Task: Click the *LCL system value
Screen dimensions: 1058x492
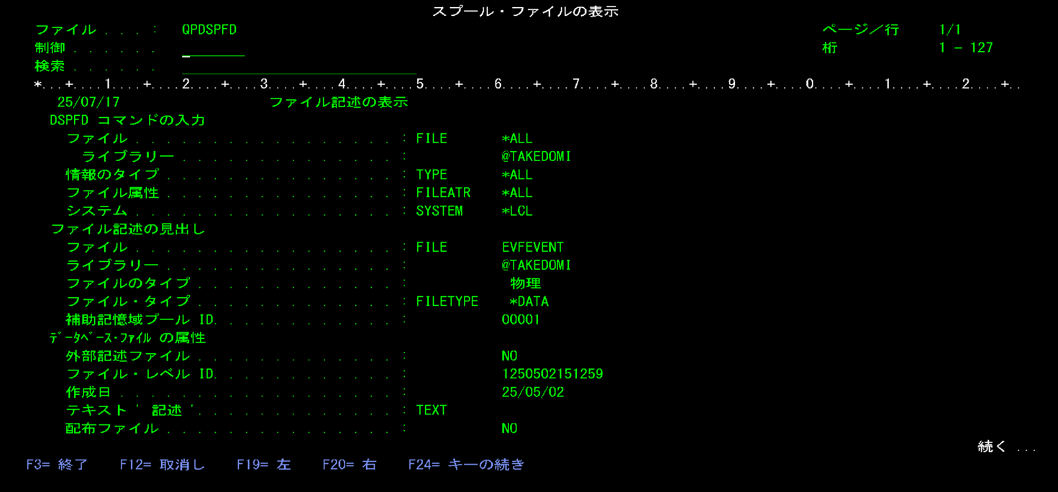Action: pos(517,211)
